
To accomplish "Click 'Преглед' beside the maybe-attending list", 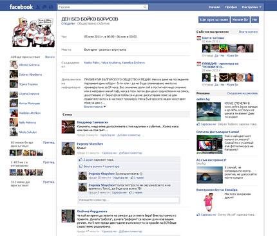I will coord(48,143).
